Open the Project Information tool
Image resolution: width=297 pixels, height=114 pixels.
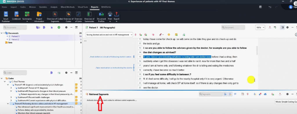pos(39,17)
